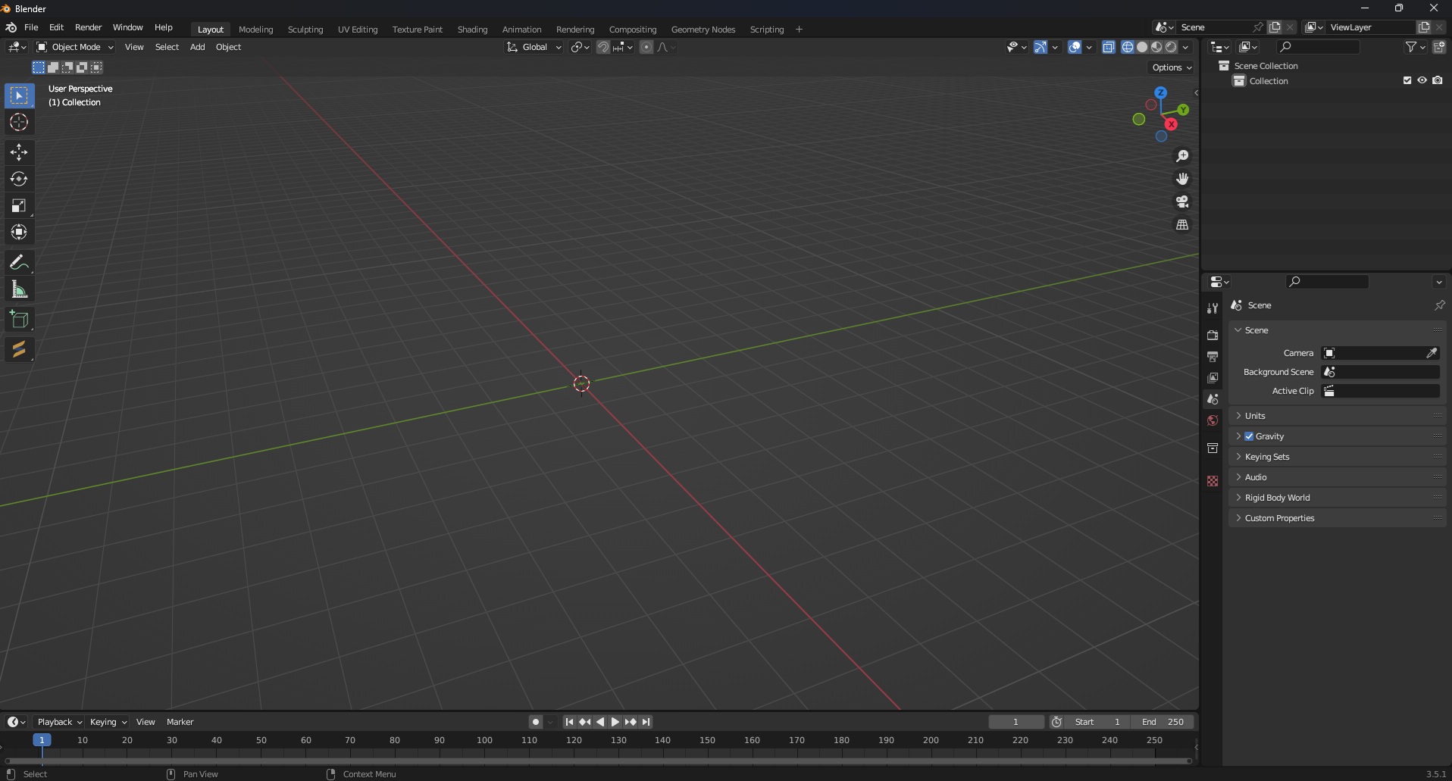
Task: Switch to the Shading workspace tab
Action: point(472,30)
